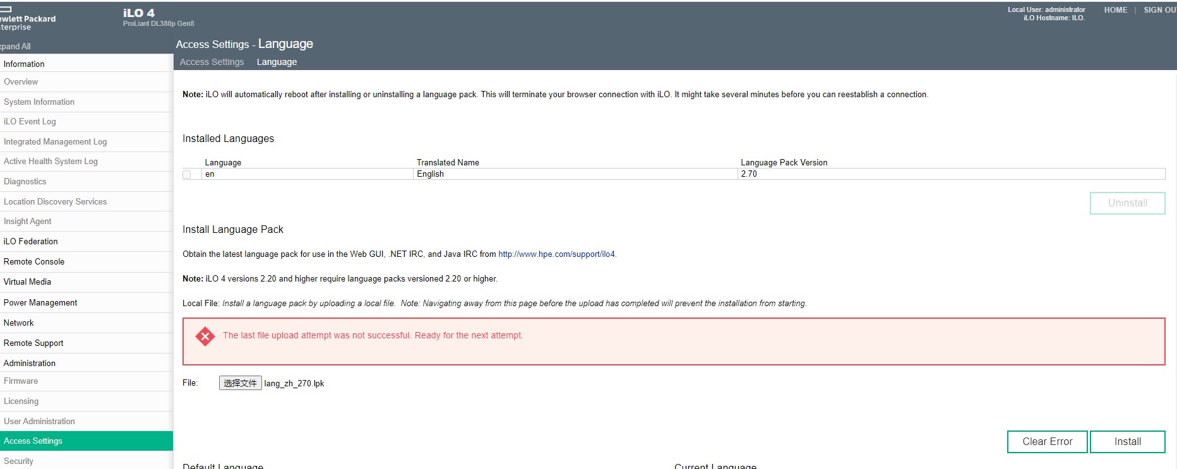Click the selected file name lang_zh_270.lpk
Viewport: 1177px width, 469px height.
point(294,384)
